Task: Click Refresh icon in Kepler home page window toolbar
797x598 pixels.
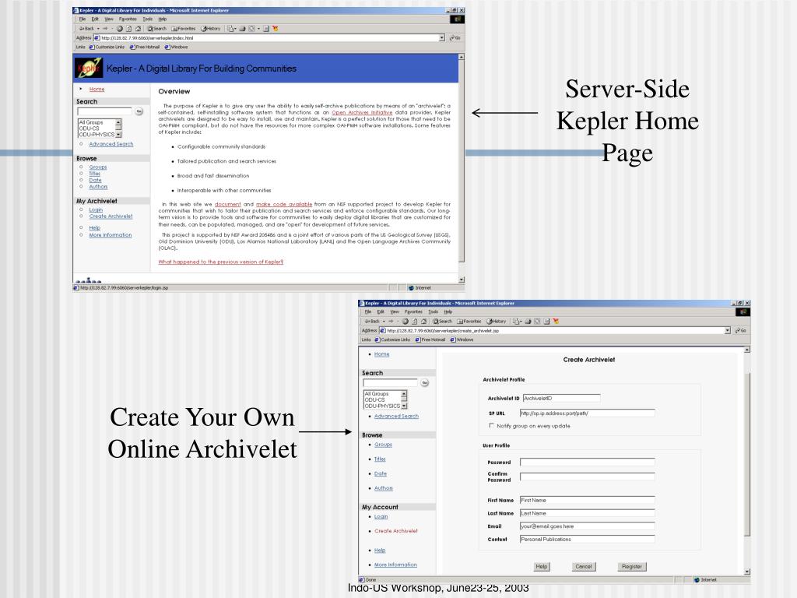Action: pos(129,29)
